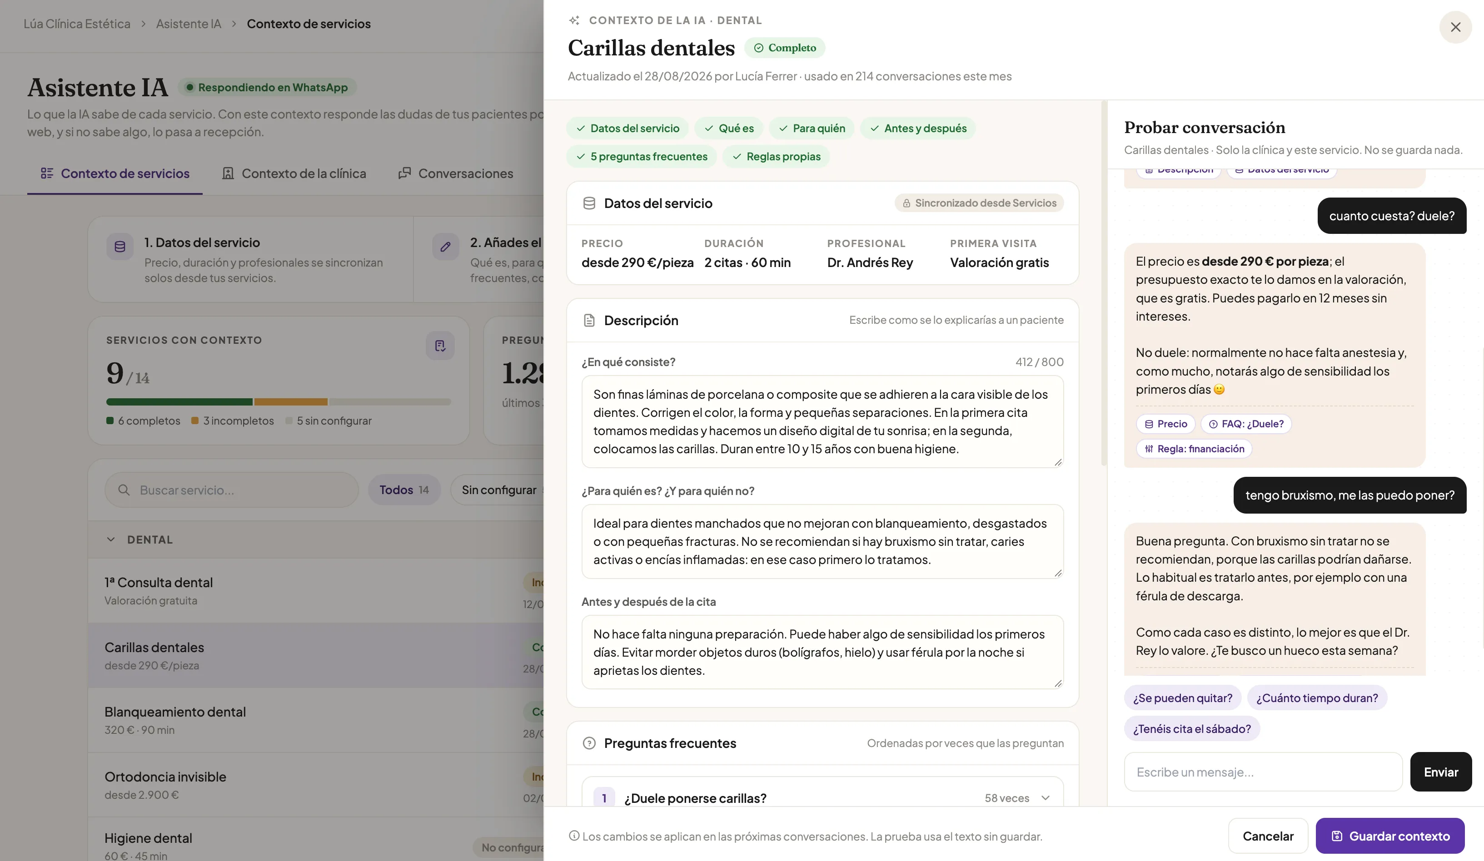Focus the Escribe un mensaje input

point(1263,772)
